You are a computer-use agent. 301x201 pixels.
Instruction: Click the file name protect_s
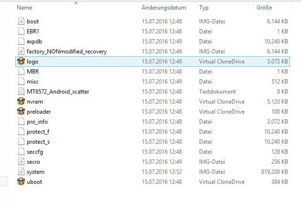click(x=38, y=142)
